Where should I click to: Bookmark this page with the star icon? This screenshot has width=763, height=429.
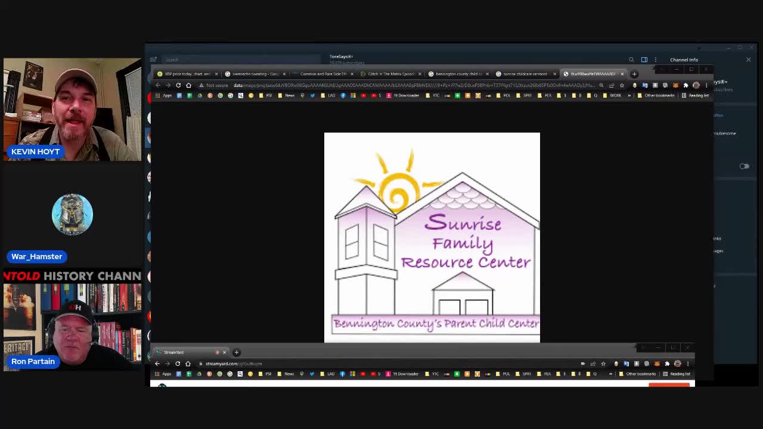point(622,85)
